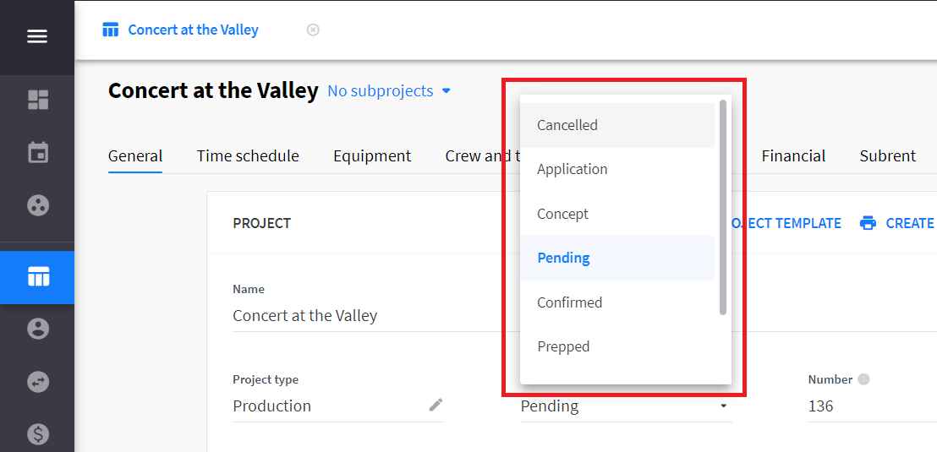This screenshot has width=937, height=452.
Task: Edit project type with pencil icon
Action: click(x=436, y=405)
